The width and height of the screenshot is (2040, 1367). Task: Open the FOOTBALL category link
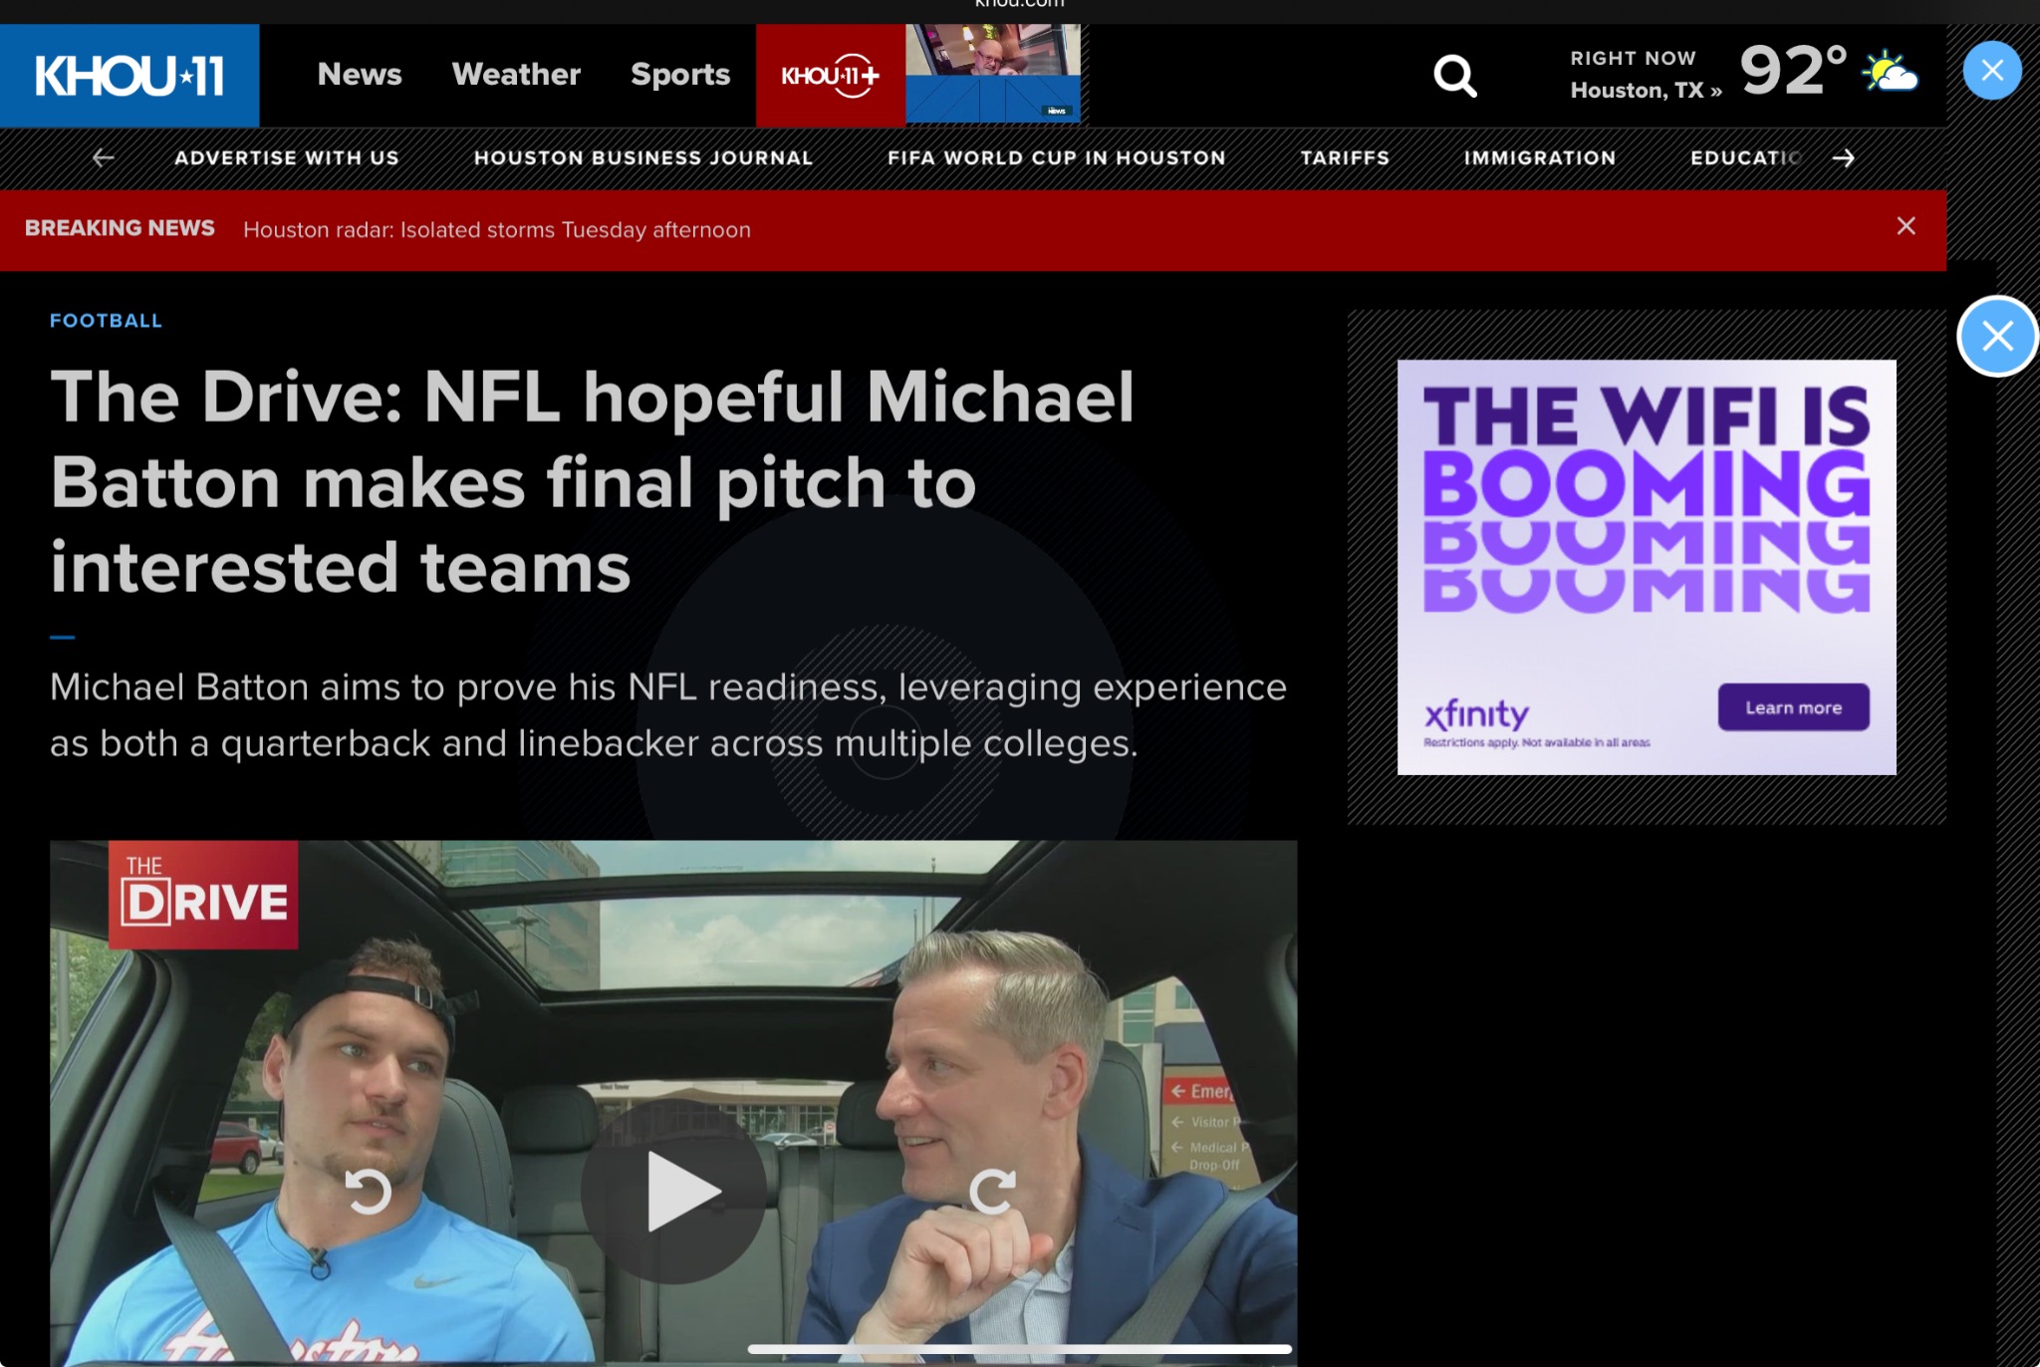pos(106,321)
